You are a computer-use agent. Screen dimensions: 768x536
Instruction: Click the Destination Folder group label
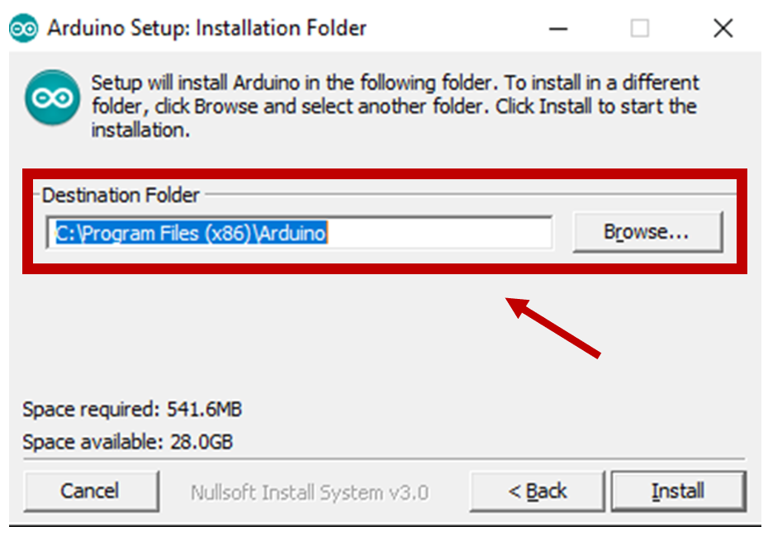[x=121, y=196]
